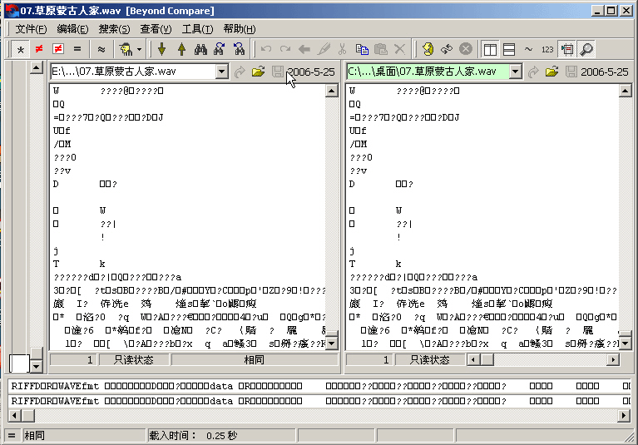Image resolution: width=638 pixels, height=445 pixels.
Task: Click left pane 相同 status cell
Action: pos(255,359)
